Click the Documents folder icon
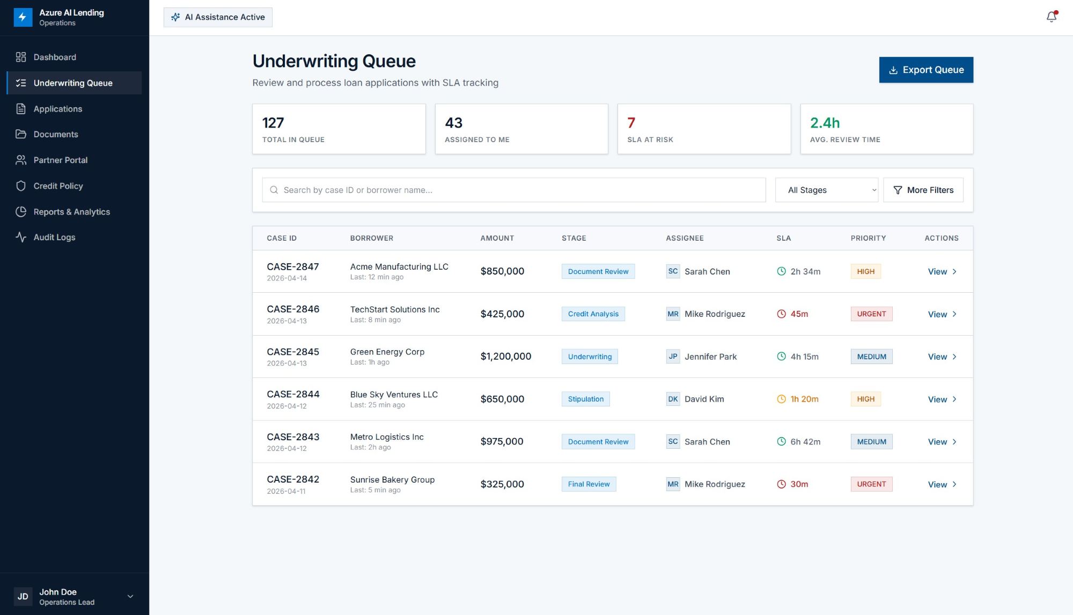 coord(21,134)
